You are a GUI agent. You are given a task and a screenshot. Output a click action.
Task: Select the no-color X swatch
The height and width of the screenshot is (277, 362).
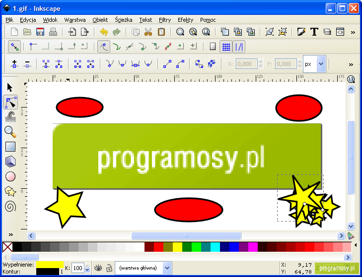click(x=7, y=247)
